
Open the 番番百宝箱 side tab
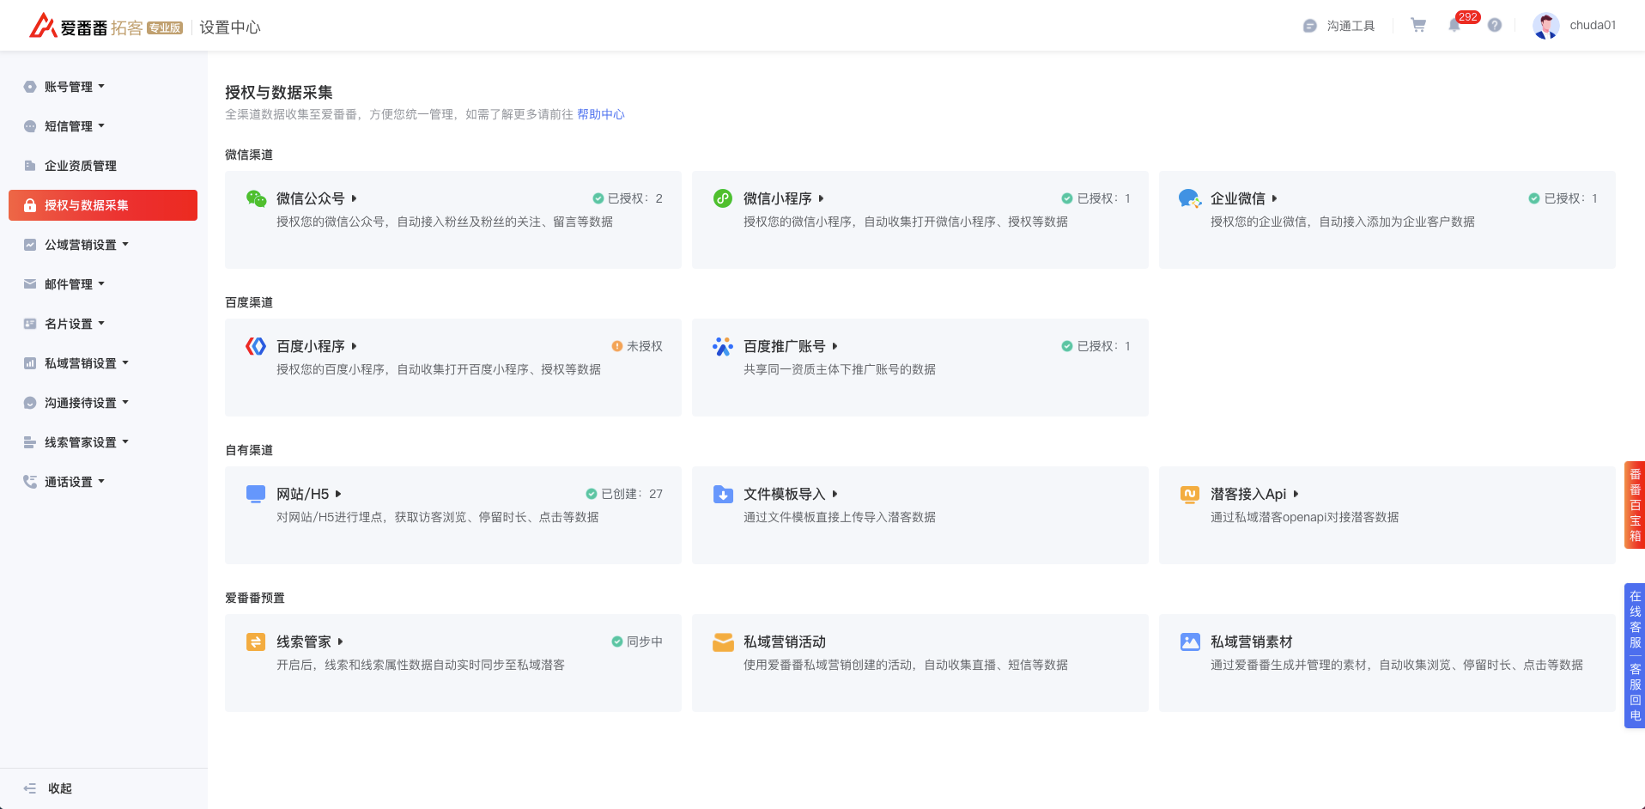click(1635, 505)
